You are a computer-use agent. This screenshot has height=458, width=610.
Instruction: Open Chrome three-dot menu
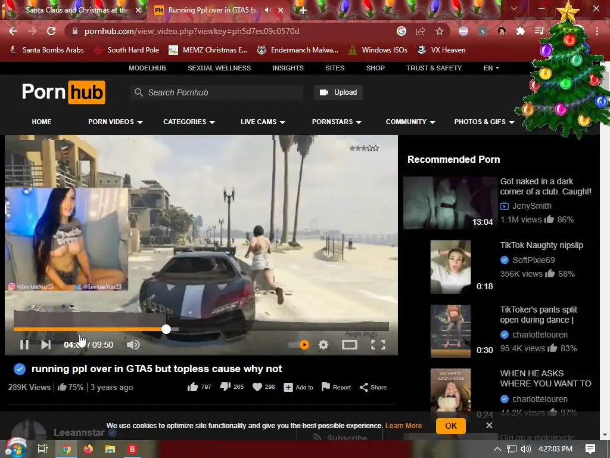pyautogui.click(x=597, y=31)
